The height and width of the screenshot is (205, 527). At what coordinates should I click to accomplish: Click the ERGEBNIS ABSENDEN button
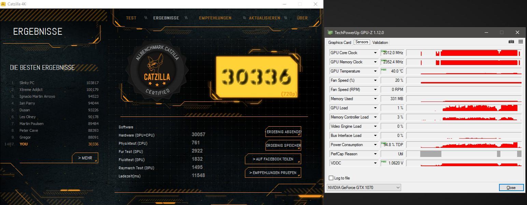pos(283,132)
